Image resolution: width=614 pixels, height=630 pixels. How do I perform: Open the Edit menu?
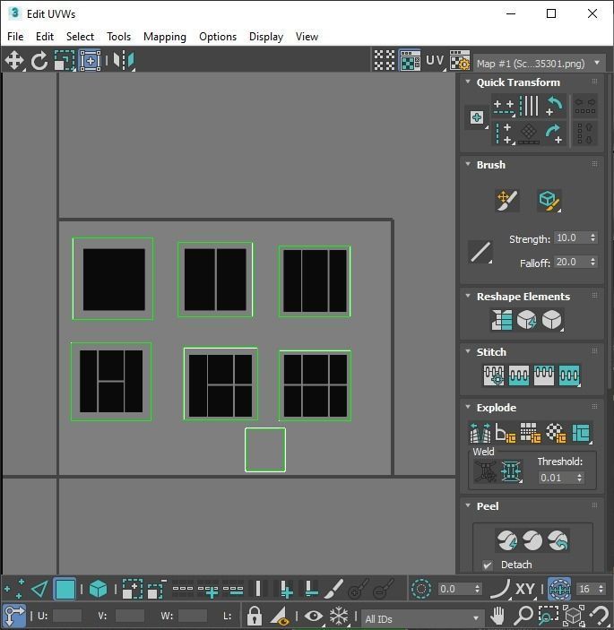pos(45,37)
